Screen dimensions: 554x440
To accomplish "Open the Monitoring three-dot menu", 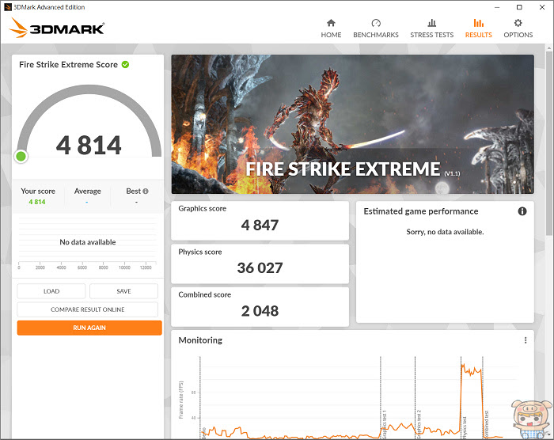I will [526, 340].
